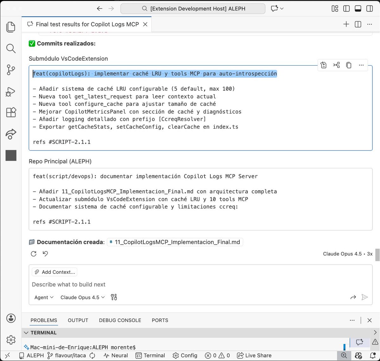380x361 pixels.
Task: Synchronize changes in status bar
Action: [x=92, y=356]
